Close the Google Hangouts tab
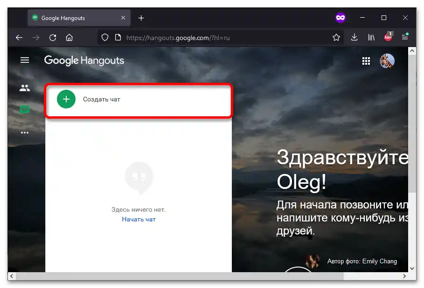Screen dimensions: 424x288 (123, 18)
